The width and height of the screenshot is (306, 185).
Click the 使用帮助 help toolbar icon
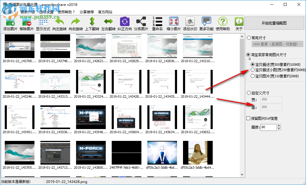(223, 24)
